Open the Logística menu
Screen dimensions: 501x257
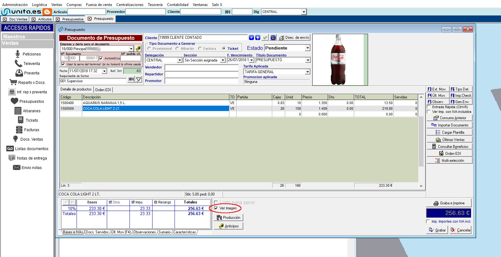tap(39, 5)
